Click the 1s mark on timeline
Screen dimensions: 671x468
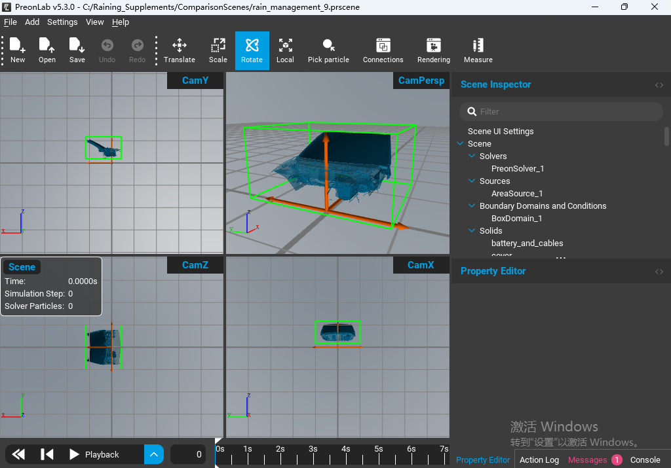click(247, 449)
